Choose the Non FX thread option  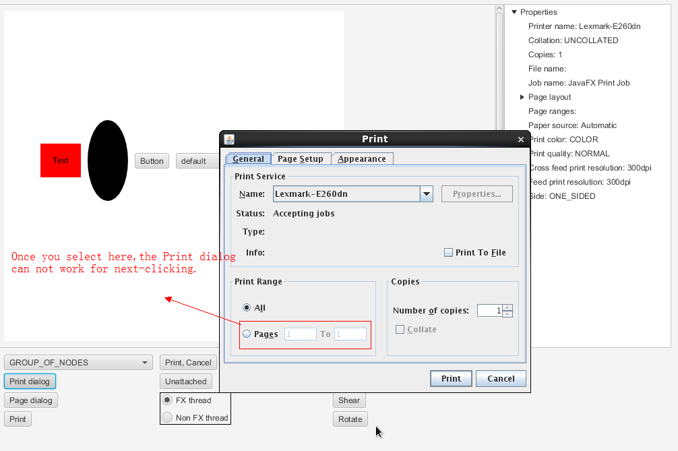click(x=167, y=418)
